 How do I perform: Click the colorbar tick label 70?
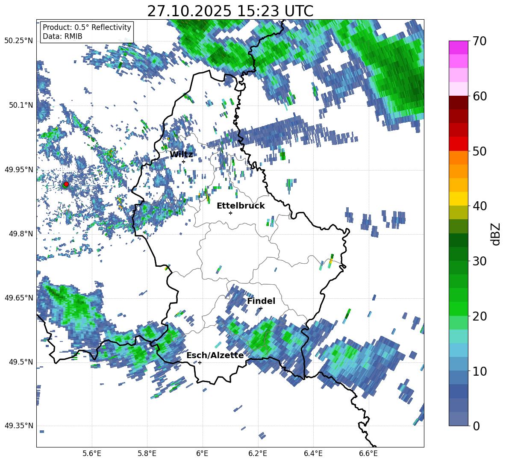pyautogui.click(x=480, y=41)
